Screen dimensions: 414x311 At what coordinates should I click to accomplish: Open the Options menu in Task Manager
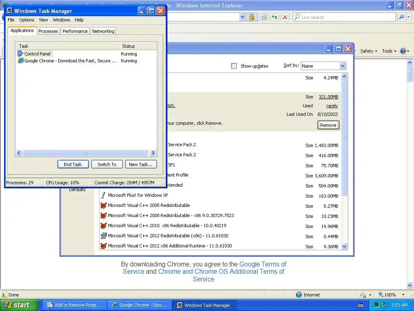[26, 20]
